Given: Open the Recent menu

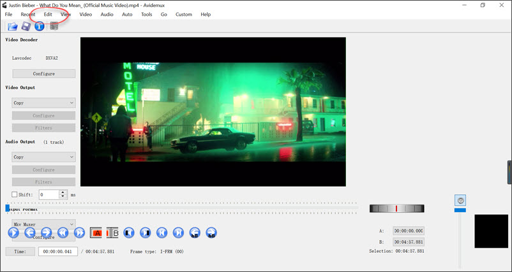Looking at the screenshot, I should pyautogui.click(x=28, y=15).
